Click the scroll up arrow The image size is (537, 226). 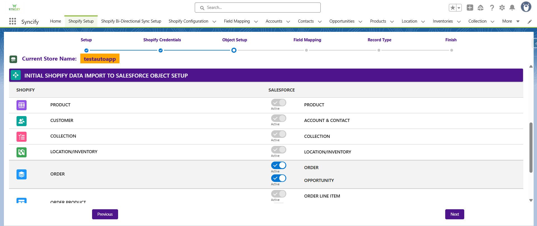531,66
